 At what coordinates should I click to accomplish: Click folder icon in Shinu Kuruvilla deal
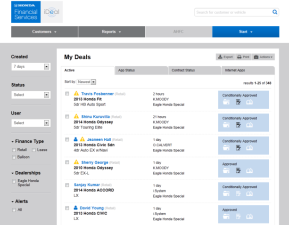[227, 124]
